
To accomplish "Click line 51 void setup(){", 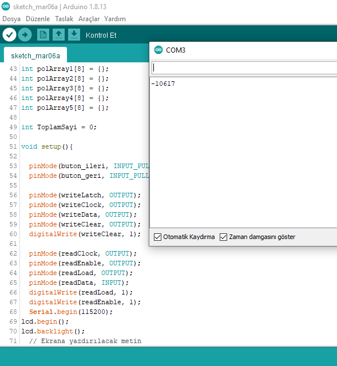I will (x=47, y=146).
